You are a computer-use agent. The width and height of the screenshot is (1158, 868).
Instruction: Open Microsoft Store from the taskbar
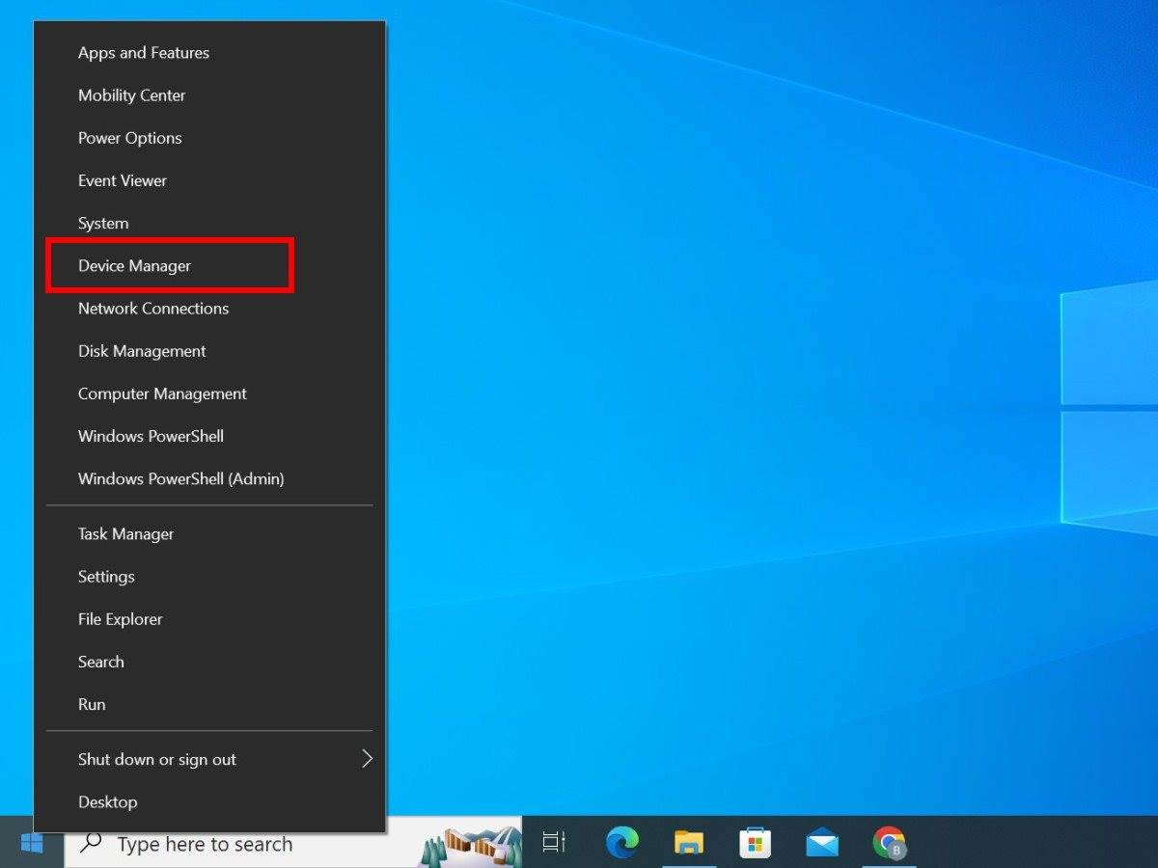pyautogui.click(x=755, y=843)
